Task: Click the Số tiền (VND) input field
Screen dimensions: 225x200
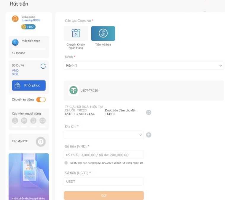Action: [104, 155]
